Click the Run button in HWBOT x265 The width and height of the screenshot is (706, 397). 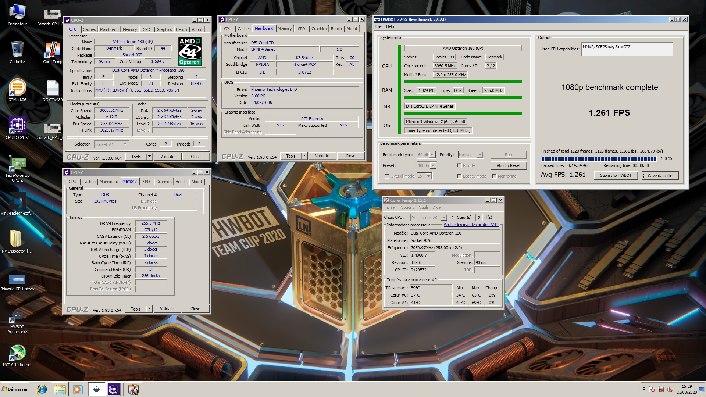click(x=508, y=155)
